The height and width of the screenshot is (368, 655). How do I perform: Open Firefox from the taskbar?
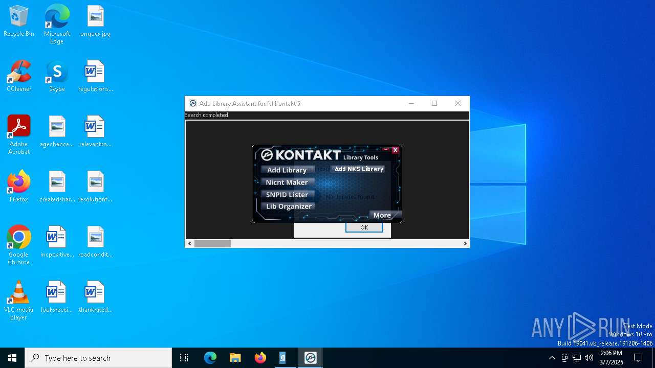point(260,358)
